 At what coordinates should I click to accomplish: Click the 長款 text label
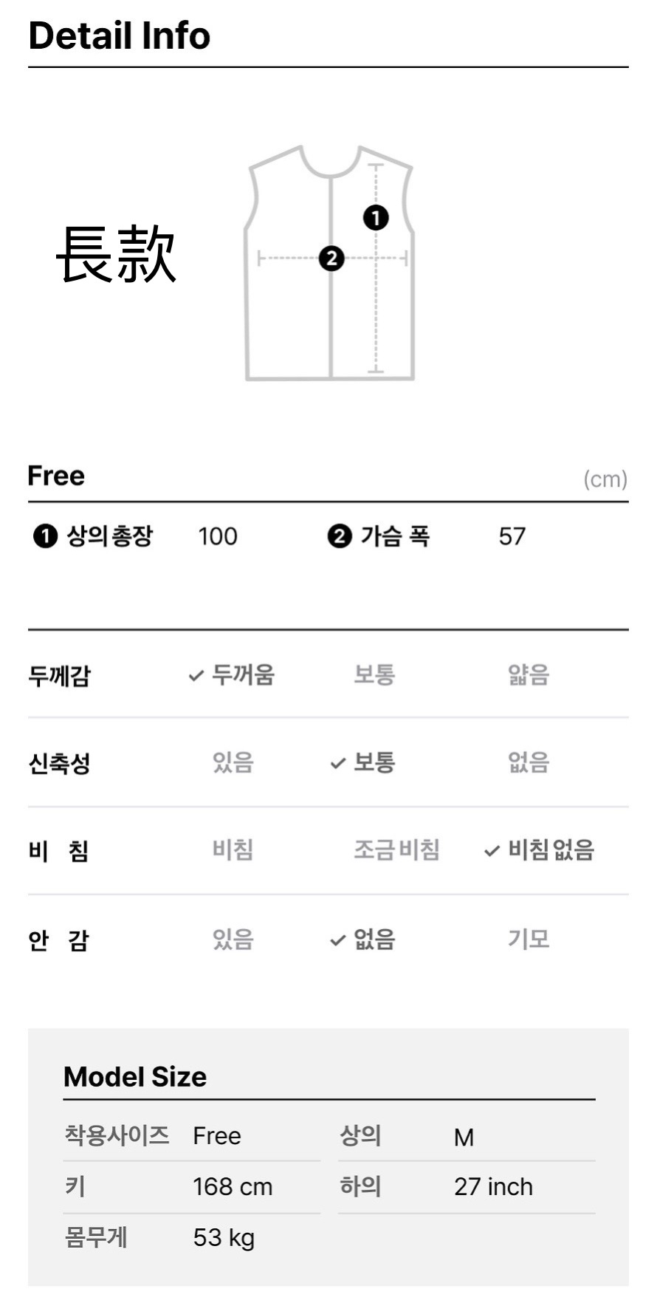pyautogui.click(x=117, y=254)
